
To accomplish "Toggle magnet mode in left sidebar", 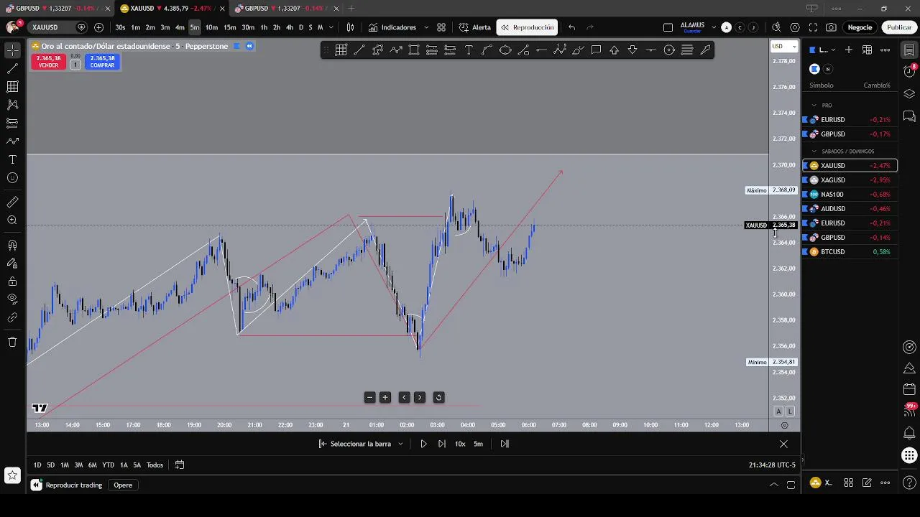I will [12, 246].
